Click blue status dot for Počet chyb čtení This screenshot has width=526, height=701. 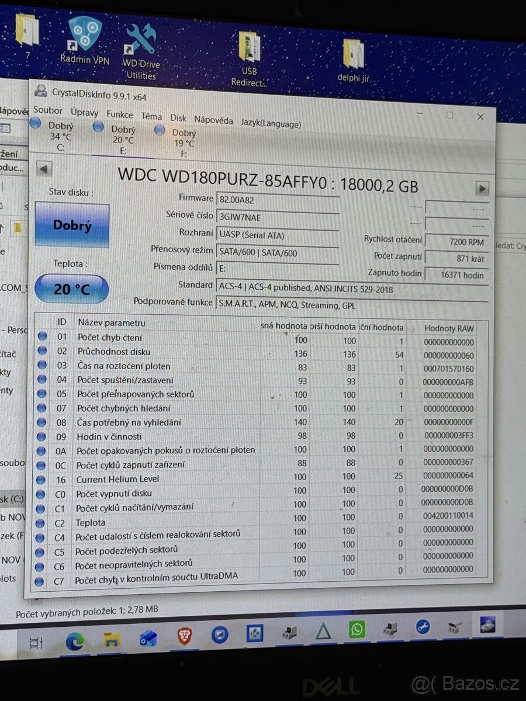tap(42, 337)
